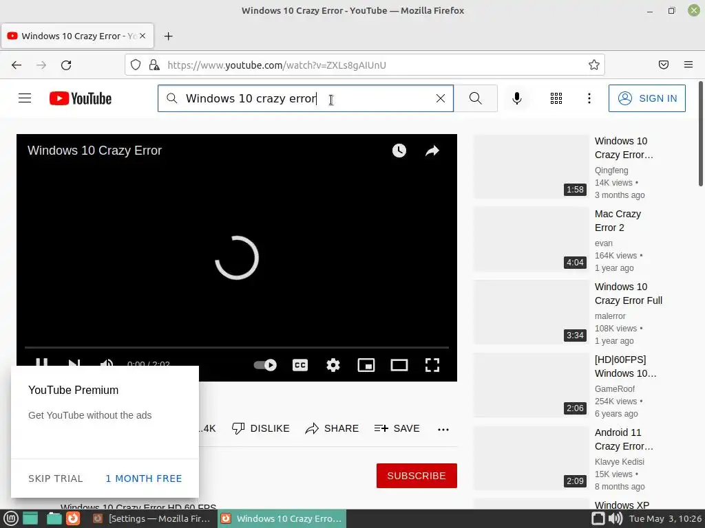Open system volume control in tray
This screenshot has height=528, width=705.
click(615, 518)
